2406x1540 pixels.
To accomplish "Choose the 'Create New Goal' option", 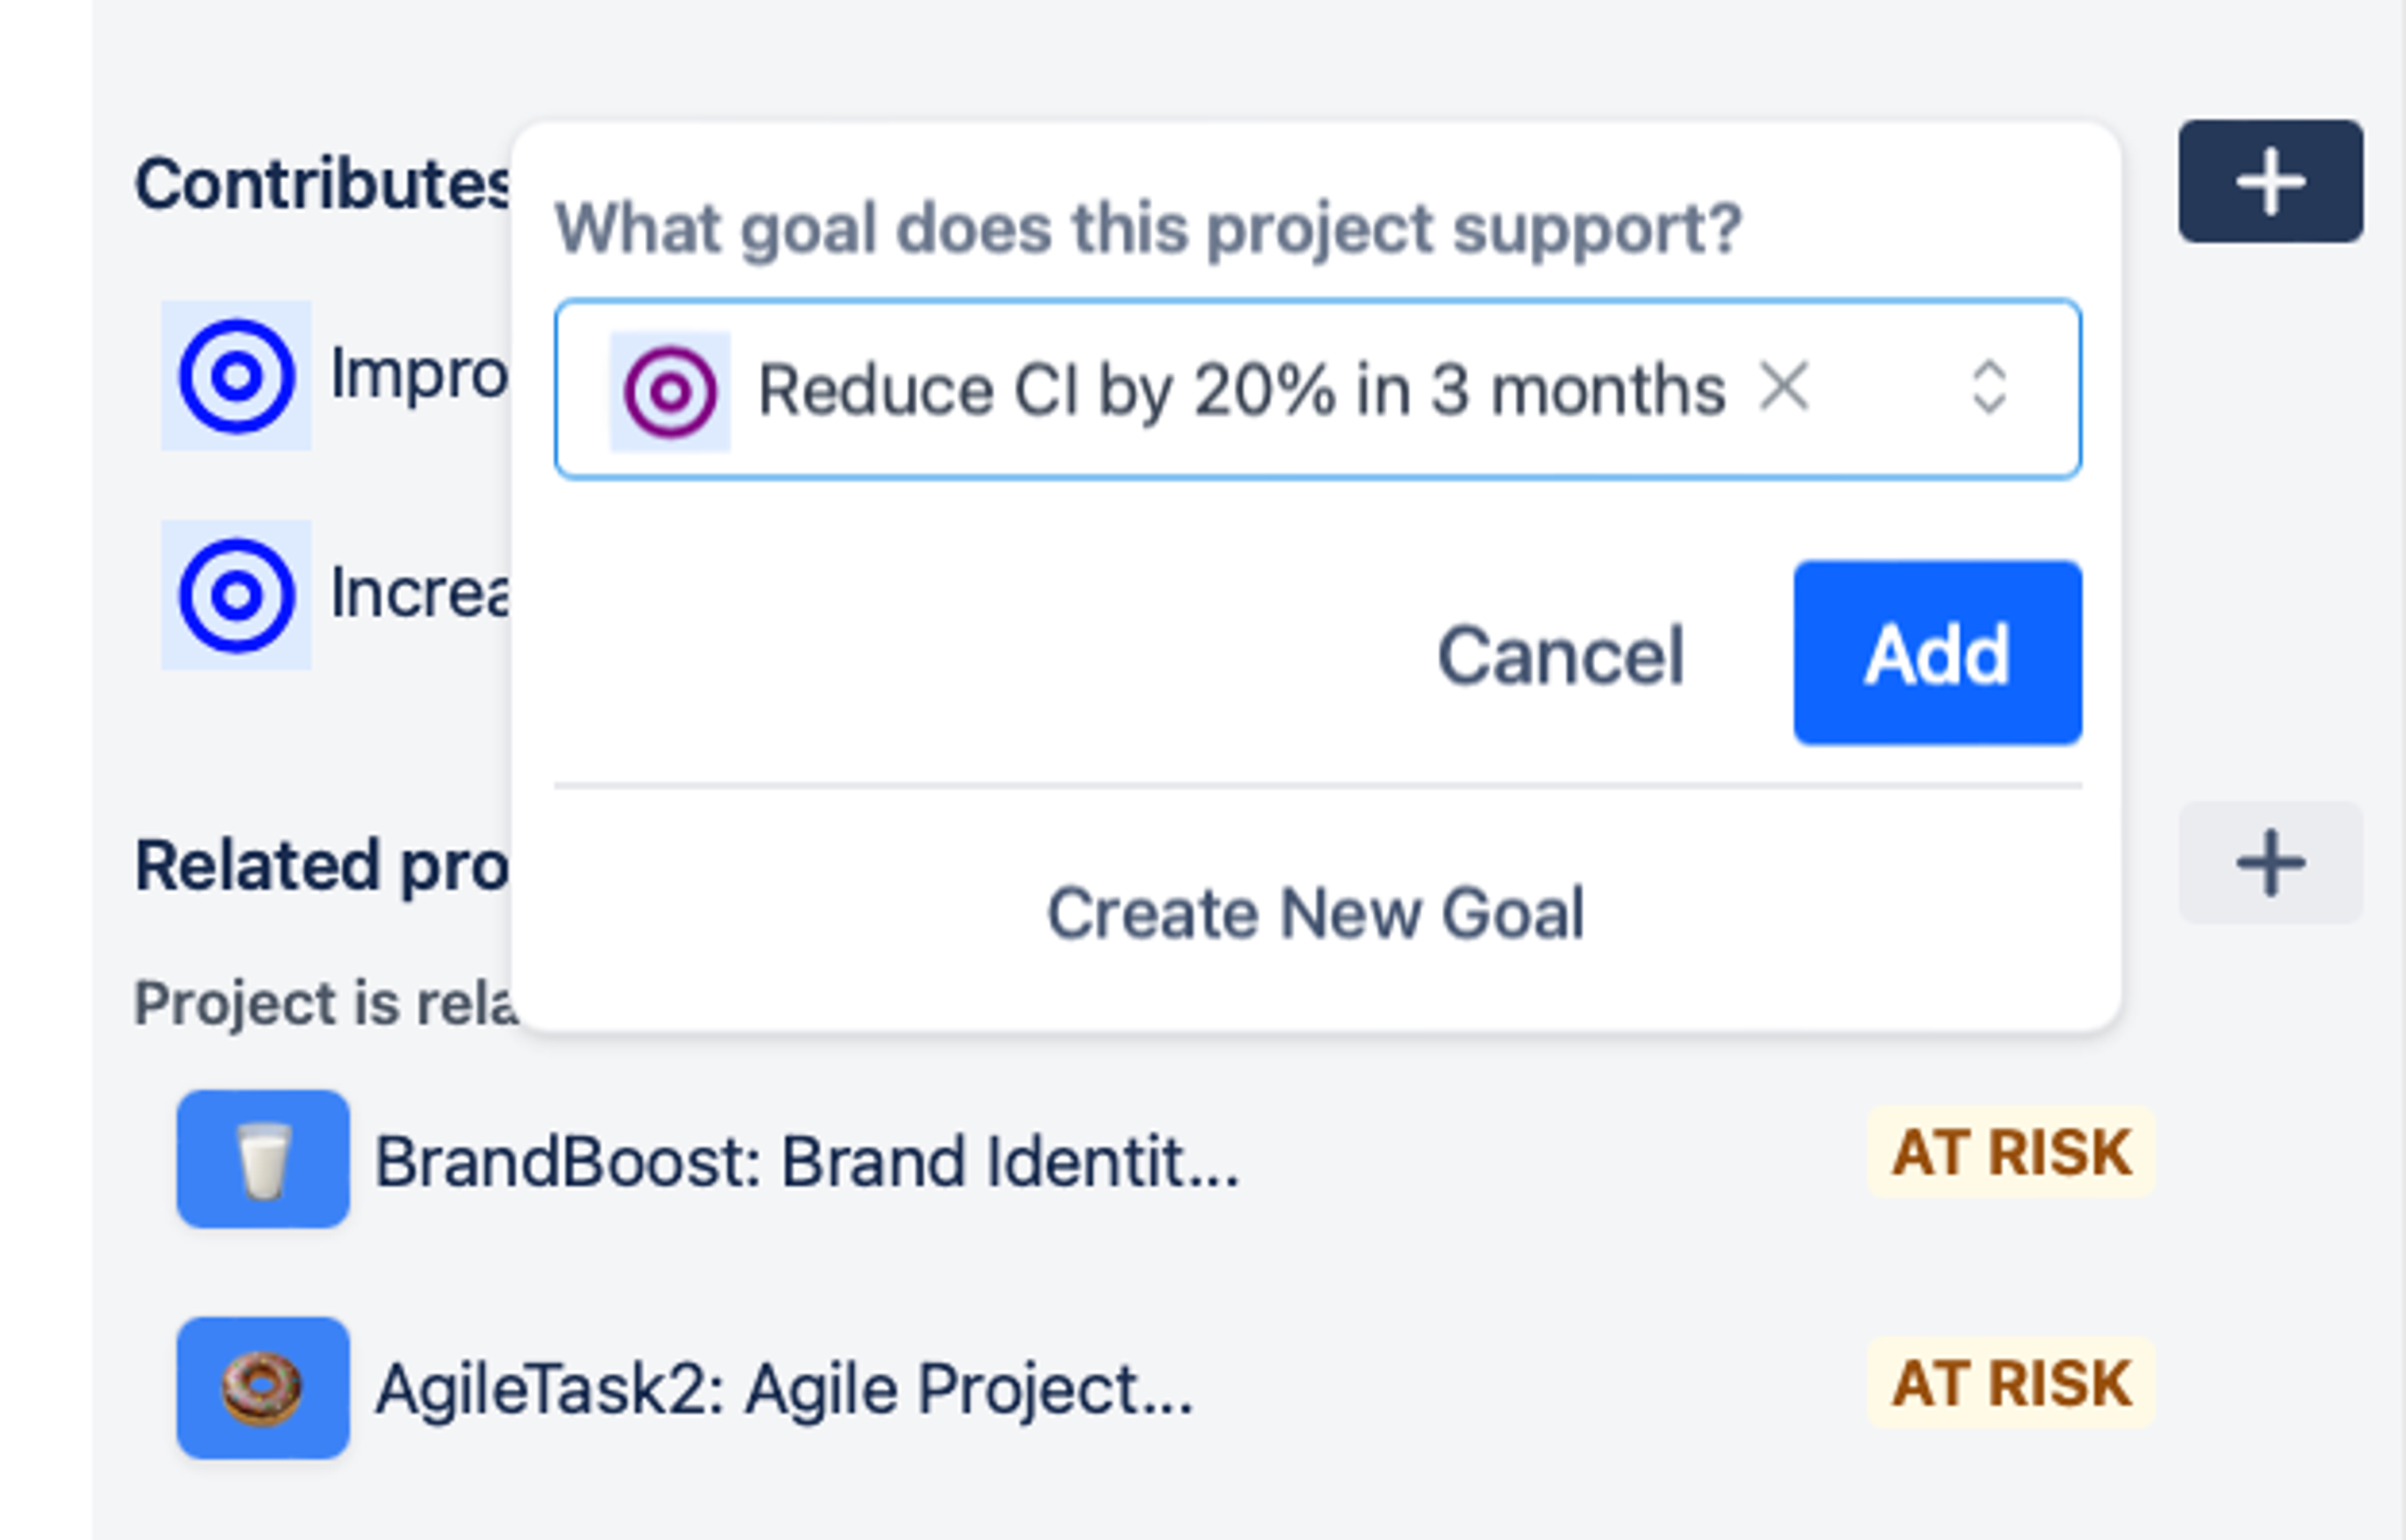I will [1315, 913].
